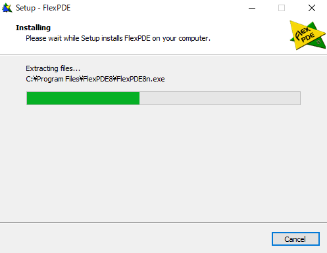This screenshot has width=327, height=253.
Task: Click the FlexPDE setup icon in title bar
Action: [7, 8]
